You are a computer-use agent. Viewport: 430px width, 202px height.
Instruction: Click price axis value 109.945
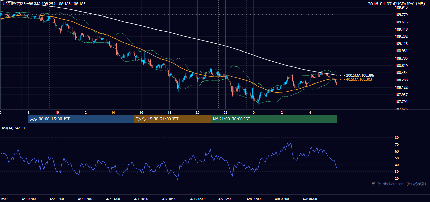tap(401, 7)
